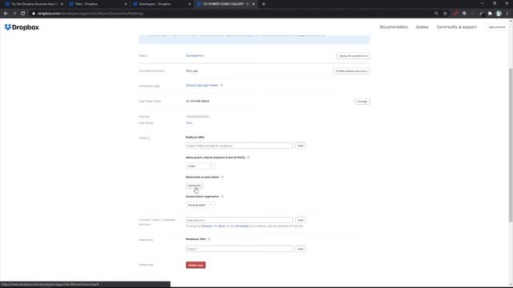Click Generate access token button
This screenshot has width=513, height=288.
click(x=194, y=186)
